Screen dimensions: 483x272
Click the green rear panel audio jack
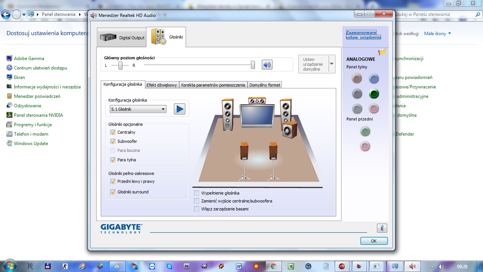coord(374,94)
